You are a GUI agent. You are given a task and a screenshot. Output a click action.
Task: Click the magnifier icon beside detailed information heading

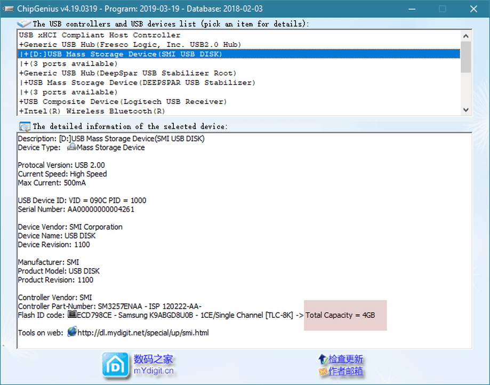(x=25, y=126)
